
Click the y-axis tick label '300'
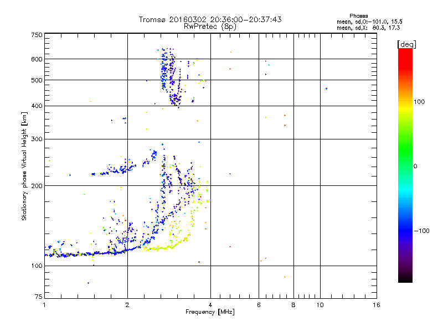coord(37,139)
